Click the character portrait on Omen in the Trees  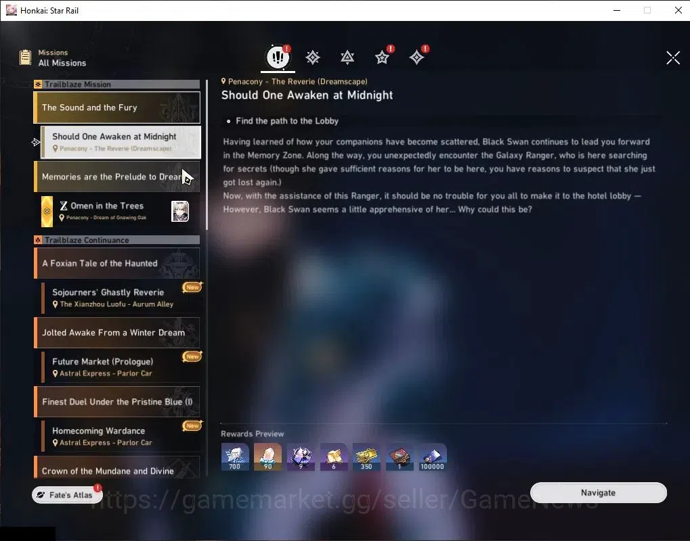(180, 212)
